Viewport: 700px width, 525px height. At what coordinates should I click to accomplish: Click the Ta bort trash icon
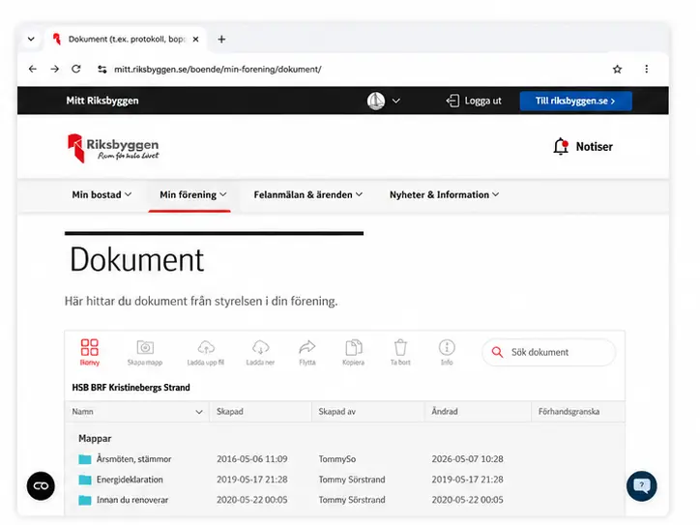point(400,347)
